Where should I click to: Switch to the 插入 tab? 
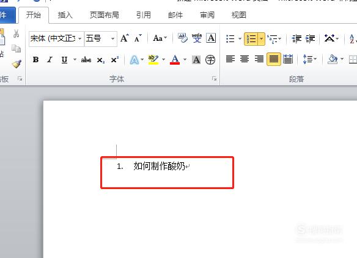(x=65, y=15)
